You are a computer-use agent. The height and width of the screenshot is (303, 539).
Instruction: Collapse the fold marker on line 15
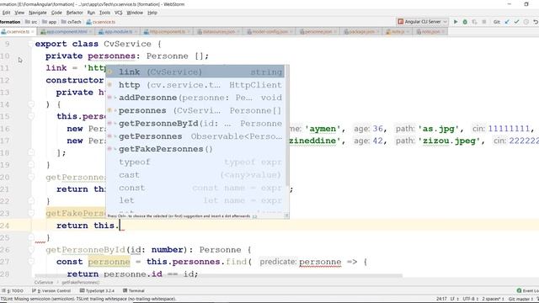[x=31, y=116]
